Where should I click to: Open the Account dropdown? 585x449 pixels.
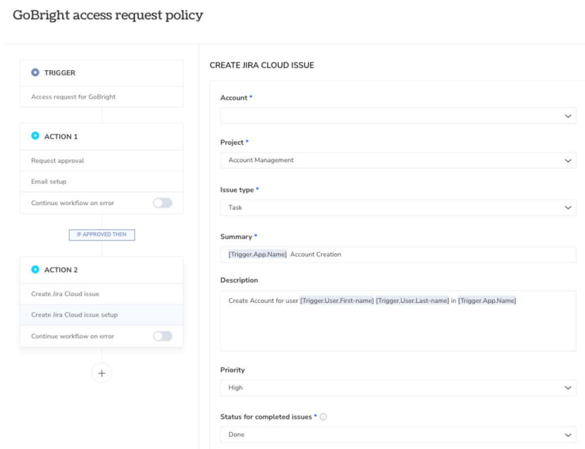(x=398, y=115)
